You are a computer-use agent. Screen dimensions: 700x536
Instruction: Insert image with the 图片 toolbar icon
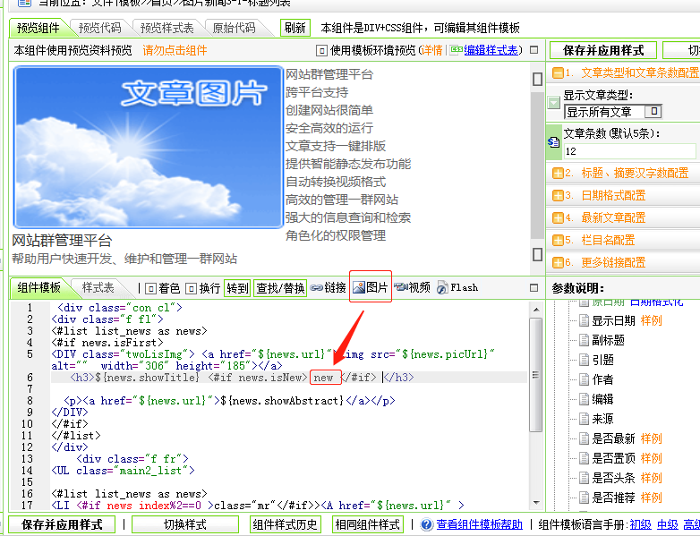tap(371, 287)
